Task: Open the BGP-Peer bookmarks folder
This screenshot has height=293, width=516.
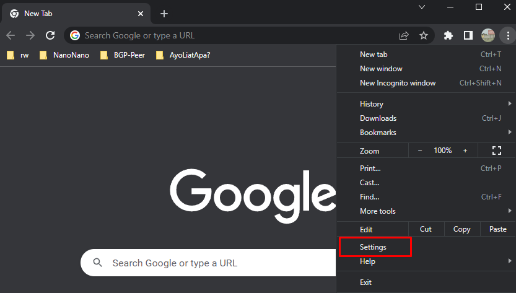Action: (x=123, y=55)
